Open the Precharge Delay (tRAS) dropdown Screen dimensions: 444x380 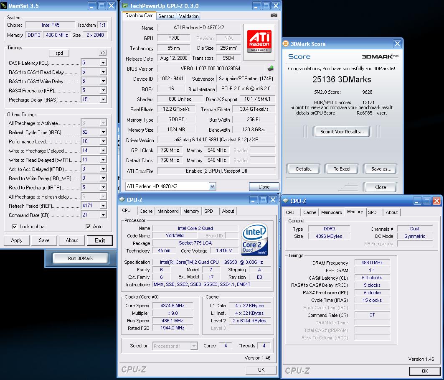(103, 99)
